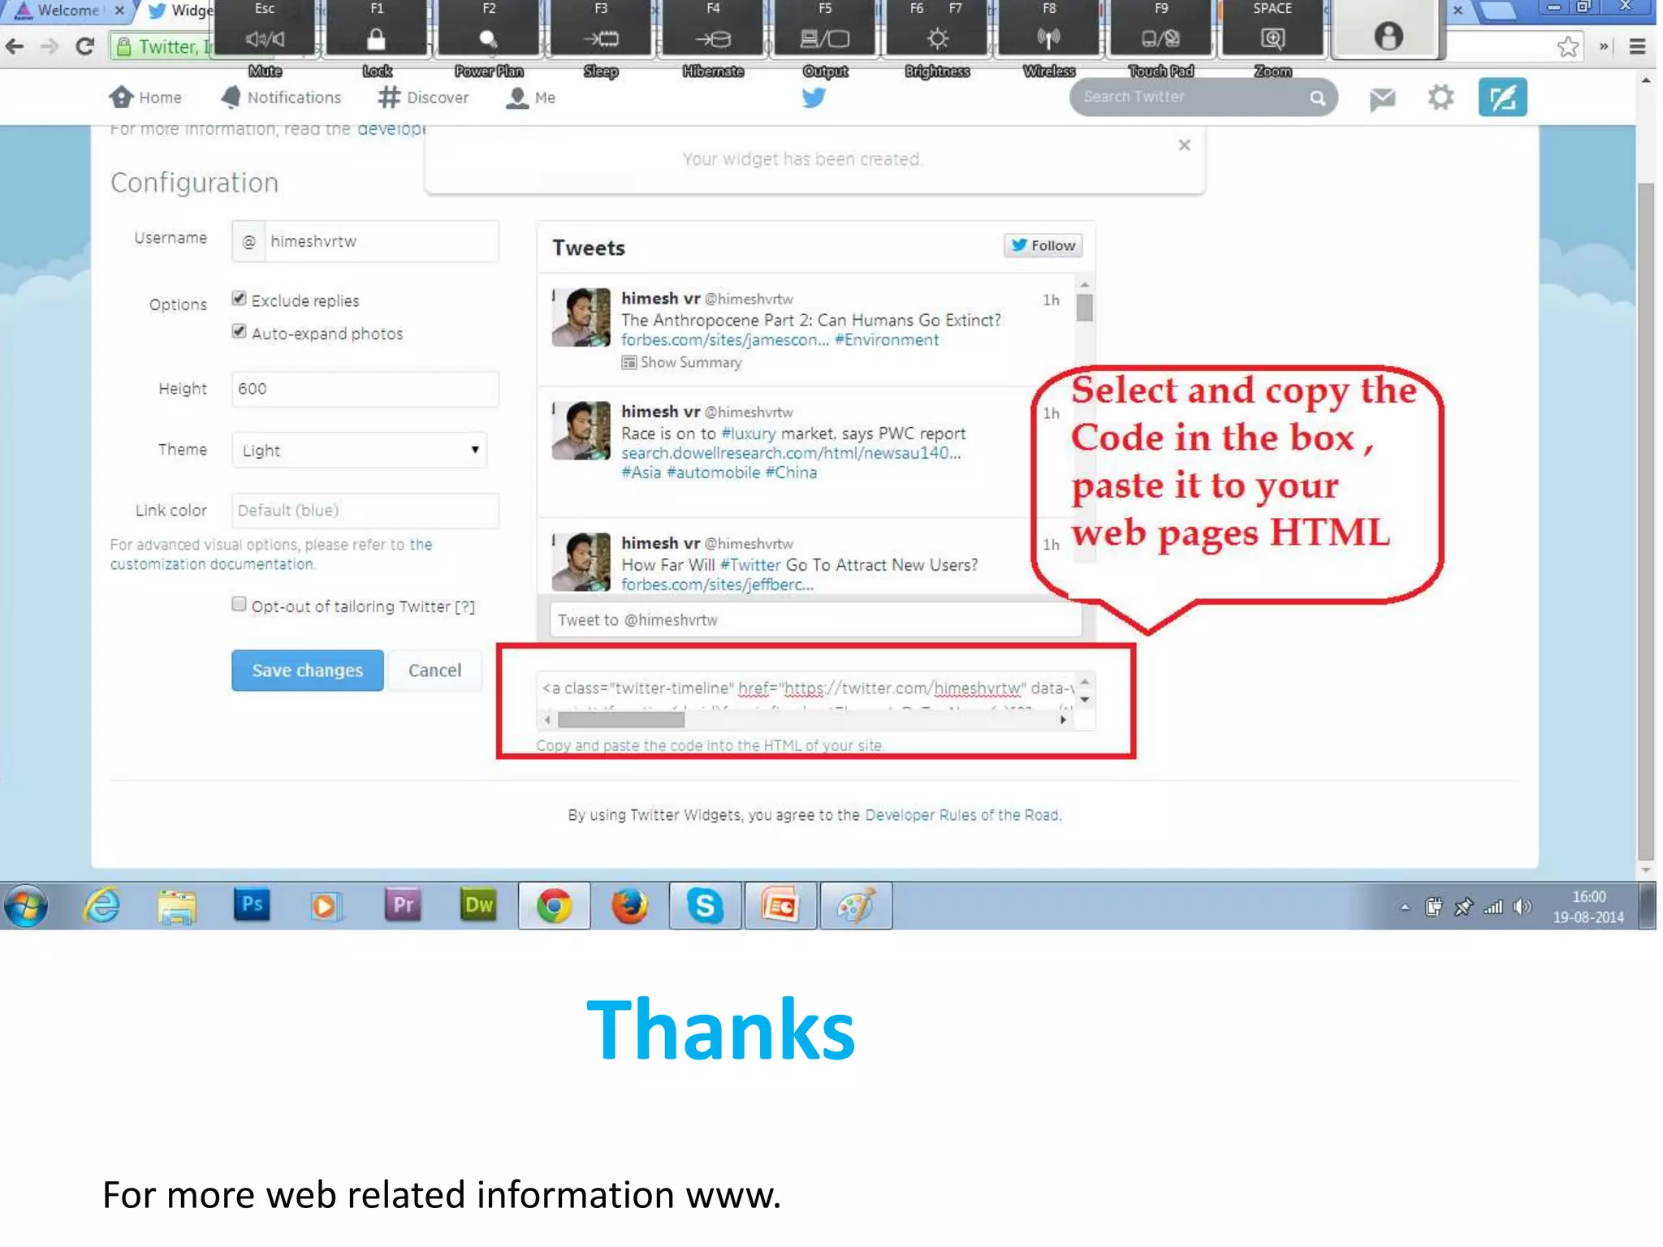Toggle the Auto-expand photos checkbox
The height and width of the screenshot is (1247, 1663).
click(239, 331)
